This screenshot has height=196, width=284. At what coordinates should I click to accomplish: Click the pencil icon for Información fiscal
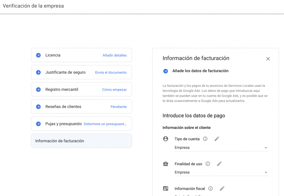click(222, 189)
